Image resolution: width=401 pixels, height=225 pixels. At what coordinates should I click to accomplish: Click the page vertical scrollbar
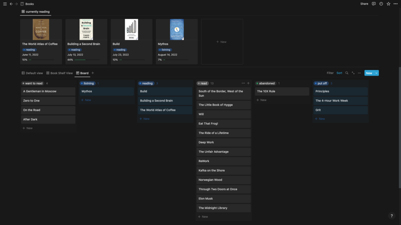tap(399, 127)
